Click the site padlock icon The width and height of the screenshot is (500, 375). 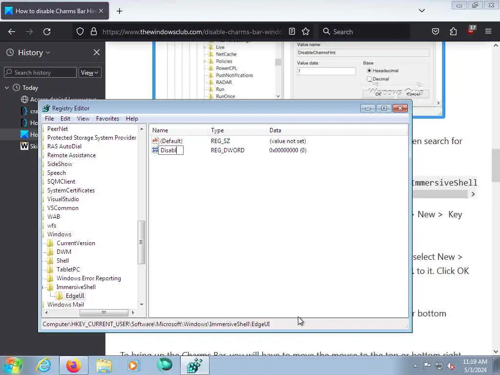pos(93,32)
